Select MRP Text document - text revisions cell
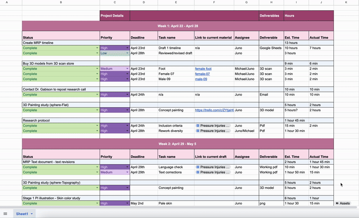This screenshot has width=359, height=218. coord(61,162)
